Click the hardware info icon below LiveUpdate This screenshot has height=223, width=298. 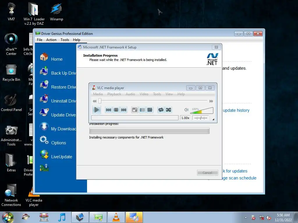click(44, 168)
